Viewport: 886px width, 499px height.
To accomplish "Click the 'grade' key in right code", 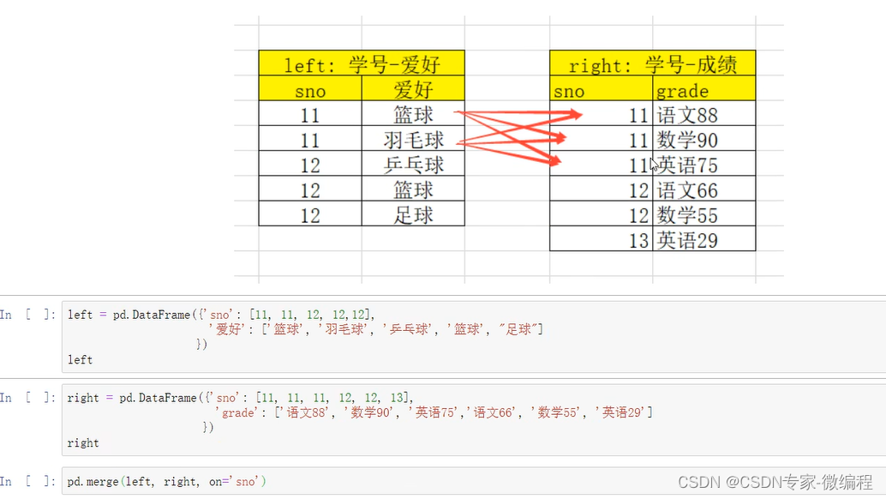I will coord(237,412).
